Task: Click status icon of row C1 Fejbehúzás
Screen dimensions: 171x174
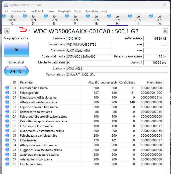Action: coord(7,135)
